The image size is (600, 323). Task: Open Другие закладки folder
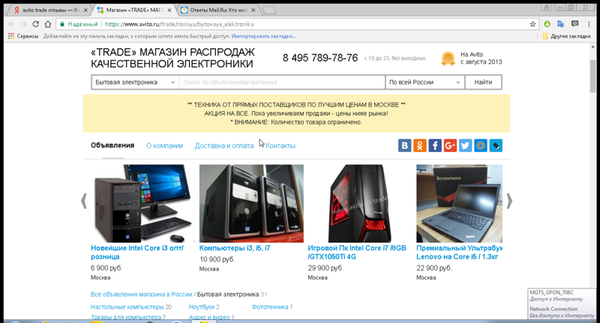point(567,36)
